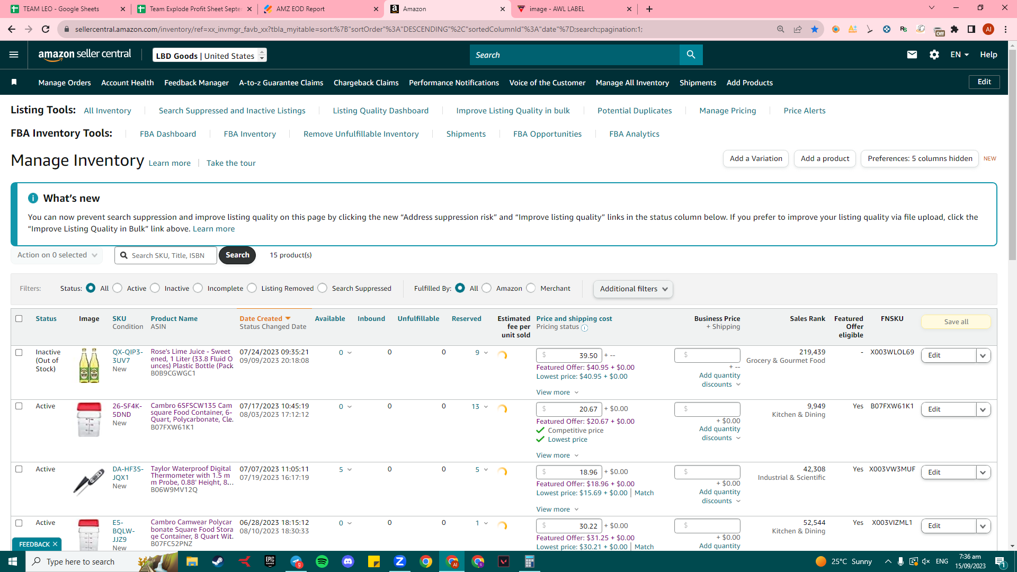Image resolution: width=1017 pixels, height=572 pixels.
Task: Open the Seller Central hamburger menu
Action: 14,55
